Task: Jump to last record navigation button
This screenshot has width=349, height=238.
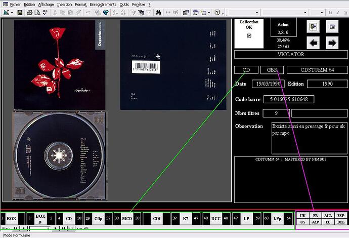Action: (x=63, y=228)
